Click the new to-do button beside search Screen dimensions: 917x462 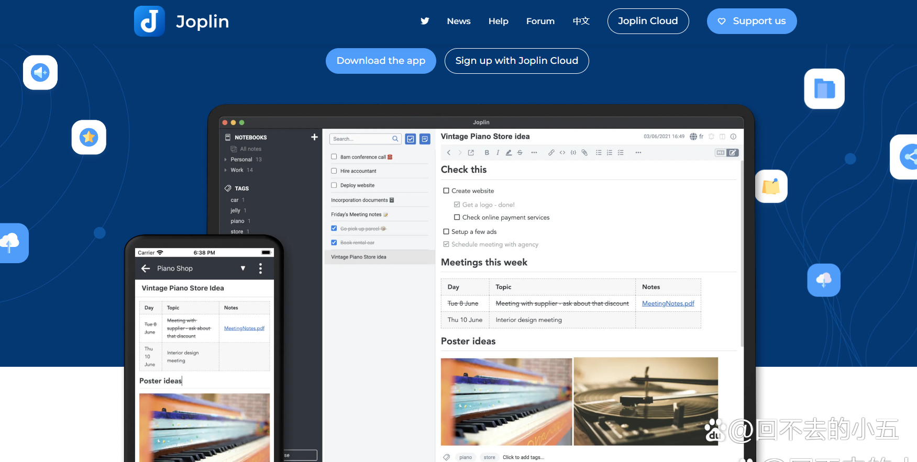[411, 139]
